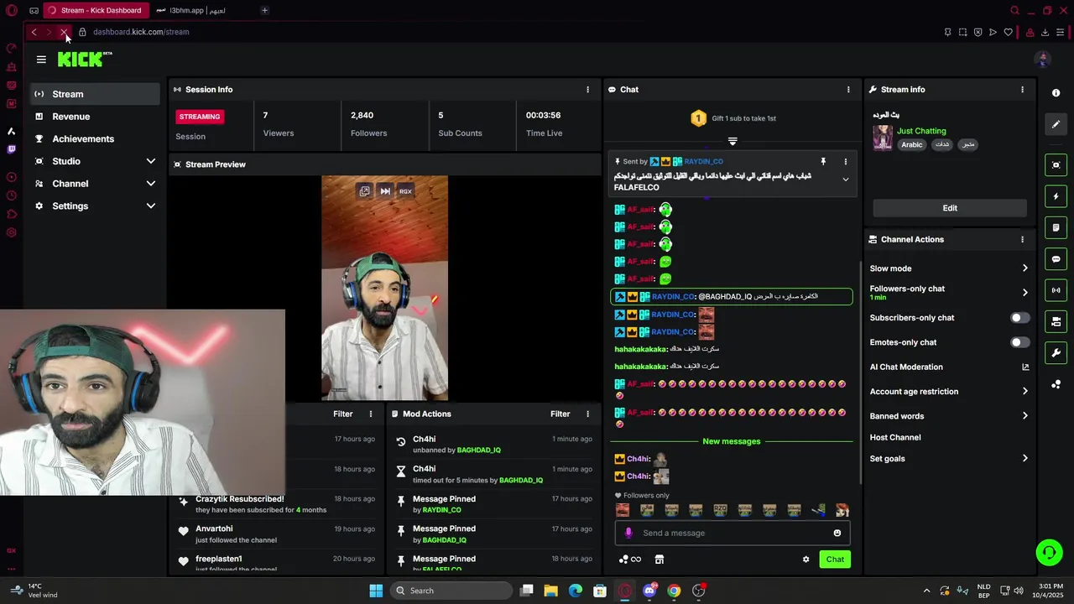Open Session Info three-dot menu
The image size is (1074, 604).
coord(587,90)
